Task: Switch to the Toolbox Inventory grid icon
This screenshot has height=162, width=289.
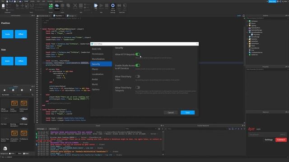Action: pos(13,90)
